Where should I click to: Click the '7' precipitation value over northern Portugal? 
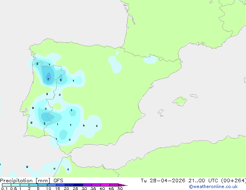tap(48, 79)
